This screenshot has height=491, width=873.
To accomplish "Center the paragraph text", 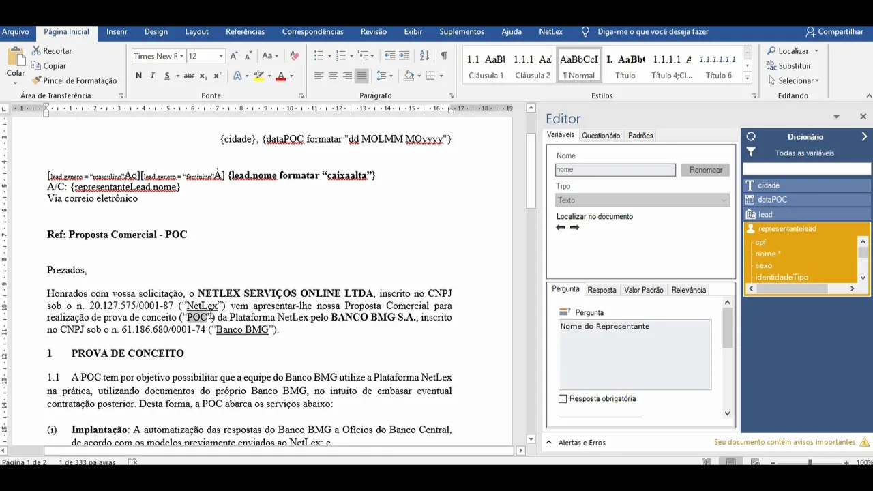I will [x=333, y=76].
